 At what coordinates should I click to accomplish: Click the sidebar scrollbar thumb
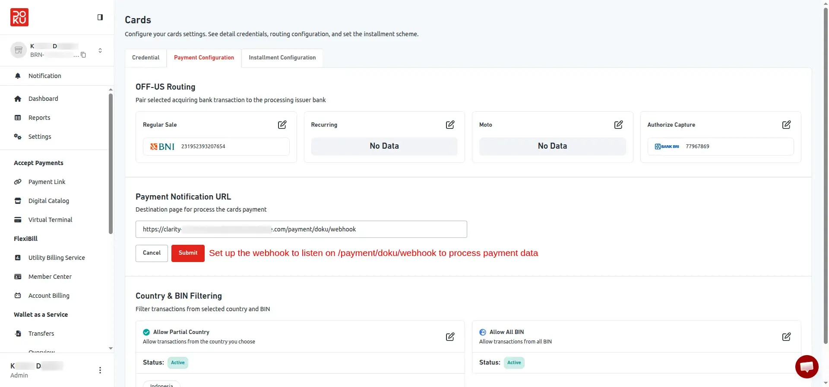pyautogui.click(x=111, y=164)
